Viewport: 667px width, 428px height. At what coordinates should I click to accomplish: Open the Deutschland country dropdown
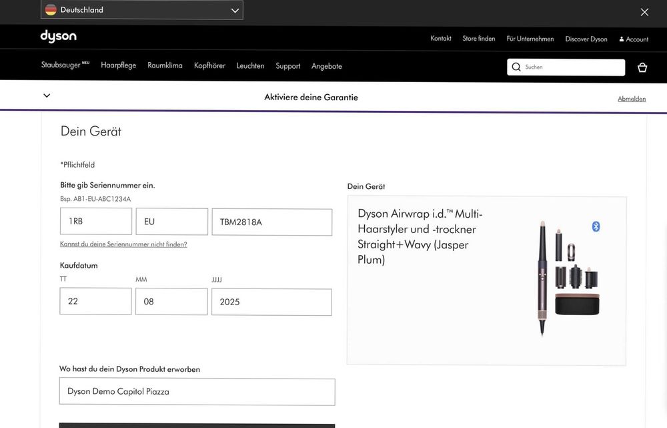click(x=141, y=10)
